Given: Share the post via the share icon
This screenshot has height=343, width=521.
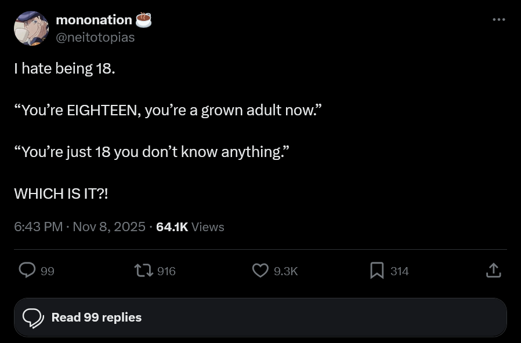Looking at the screenshot, I should [493, 271].
